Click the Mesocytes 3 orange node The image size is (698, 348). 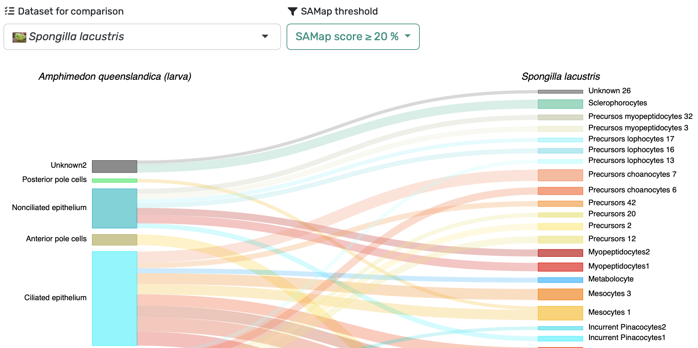pyautogui.click(x=560, y=294)
